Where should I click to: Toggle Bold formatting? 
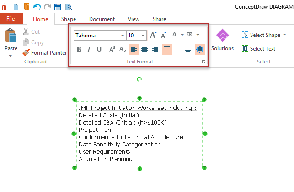coord(79,49)
